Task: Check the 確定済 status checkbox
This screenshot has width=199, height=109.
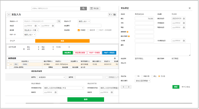Action: (x=88, y=30)
